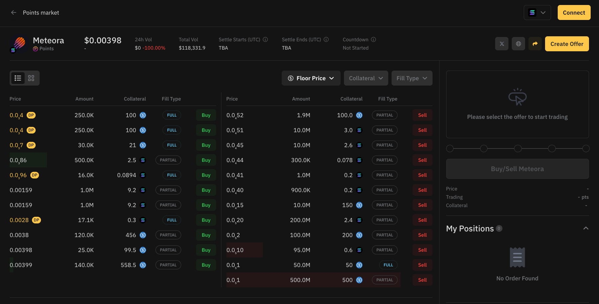This screenshot has height=304, width=599.
Task: Open the Fill Type filter dropdown
Action: click(412, 78)
